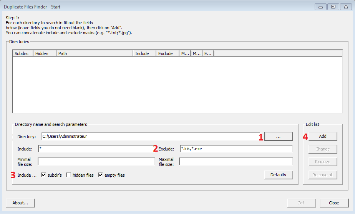Image resolution: width=355 pixels, height=214 pixels.
Task: Select the Maximal file size field
Action: 236,162
